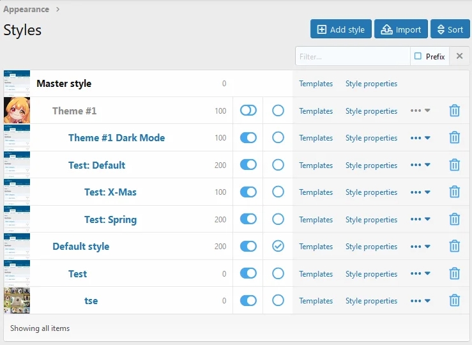This screenshot has width=472, height=345.
Task: Click the Filter text input field
Action: pyautogui.click(x=353, y=56)
